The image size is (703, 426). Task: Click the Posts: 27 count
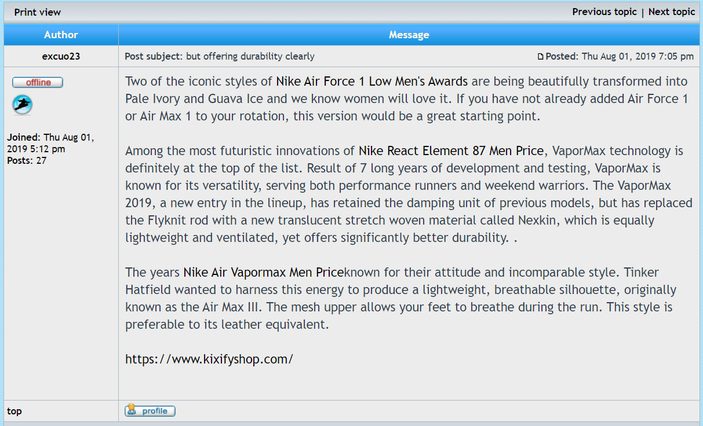coord(27,160)
